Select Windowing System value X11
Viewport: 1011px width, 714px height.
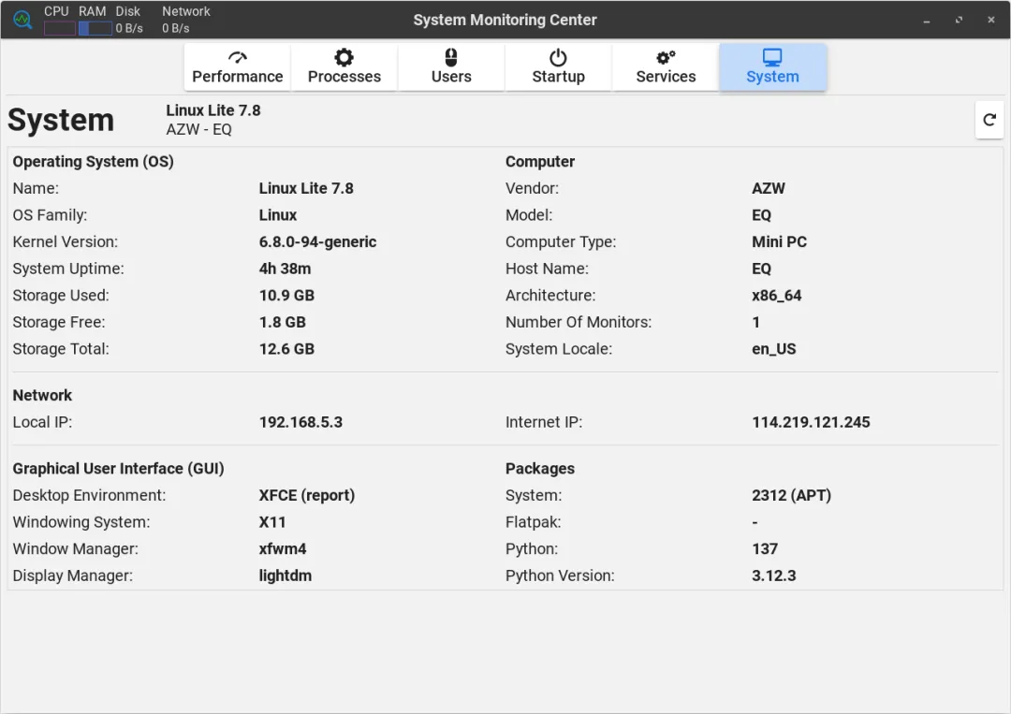pos(272,522)
